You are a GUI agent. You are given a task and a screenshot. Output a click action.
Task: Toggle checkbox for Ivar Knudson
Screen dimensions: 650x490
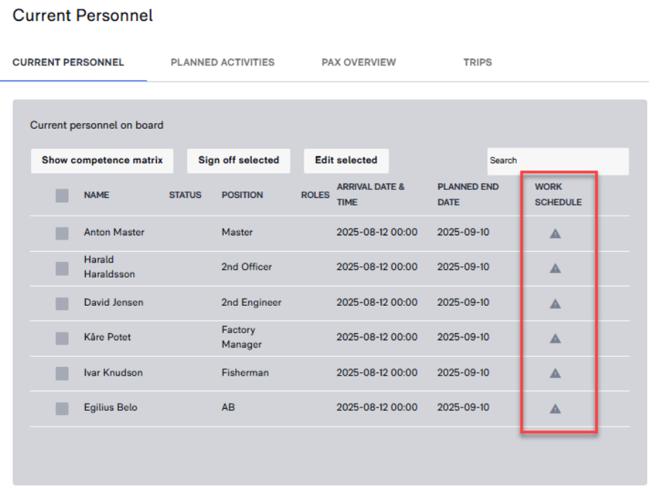[x=62, y=373]
